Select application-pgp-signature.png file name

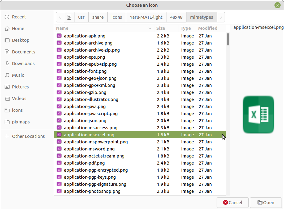[95, 184]
